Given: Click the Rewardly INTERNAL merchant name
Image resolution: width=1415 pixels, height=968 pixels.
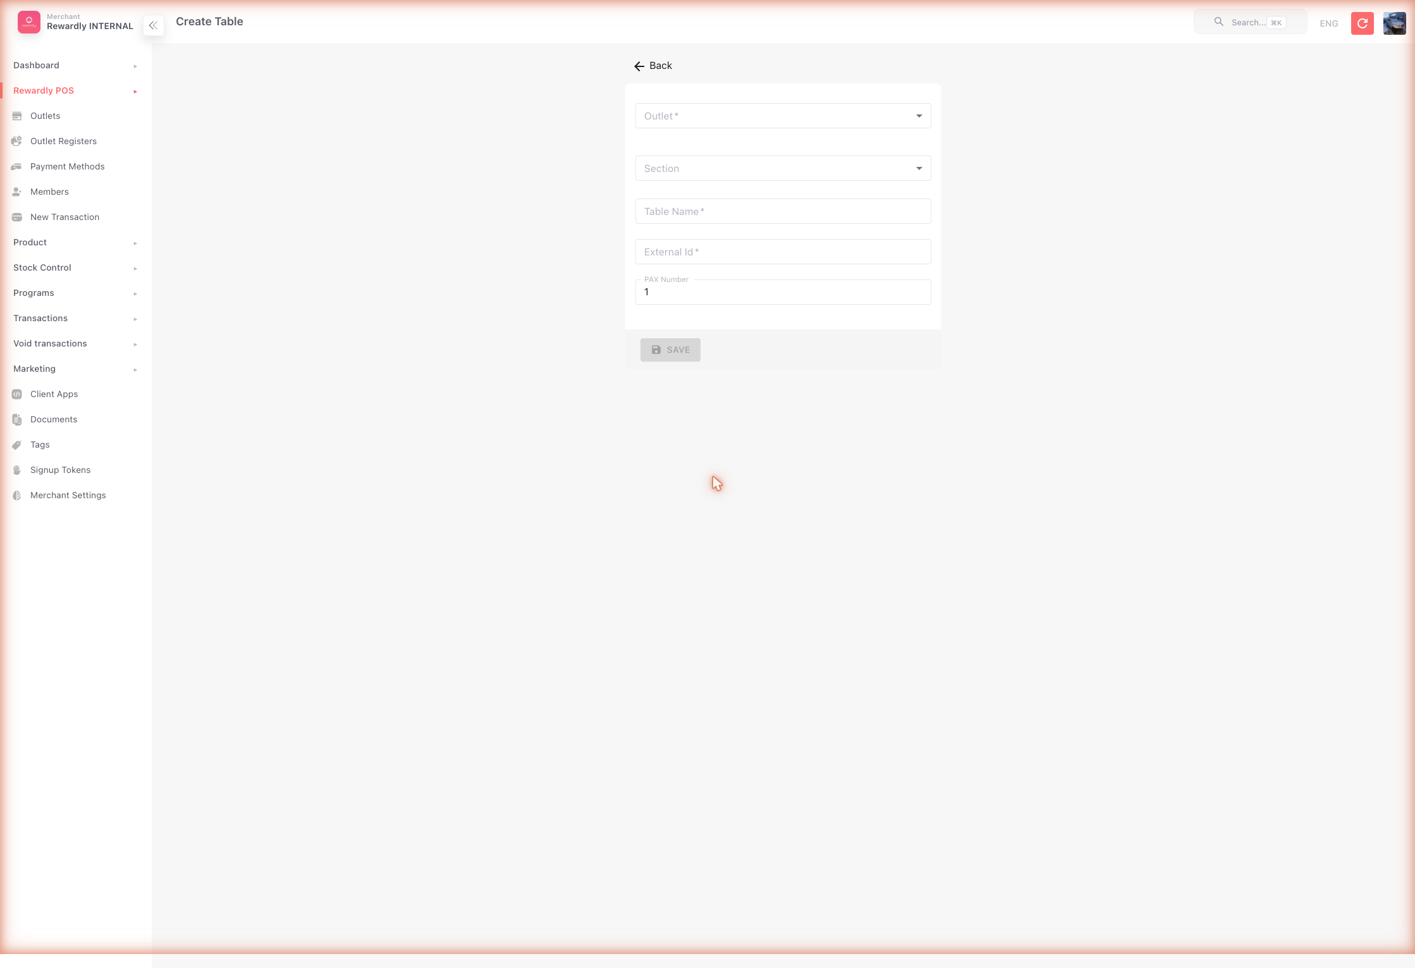Looking at the screenshot, I should point(90,26).
